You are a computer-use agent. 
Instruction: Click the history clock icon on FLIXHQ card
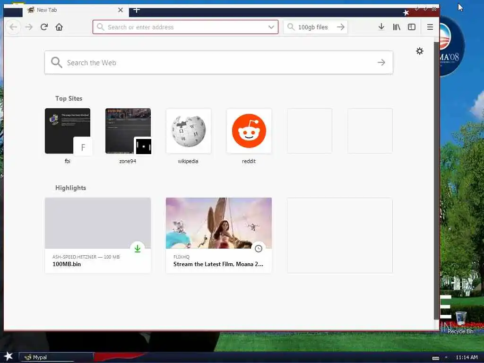point(259,249)
